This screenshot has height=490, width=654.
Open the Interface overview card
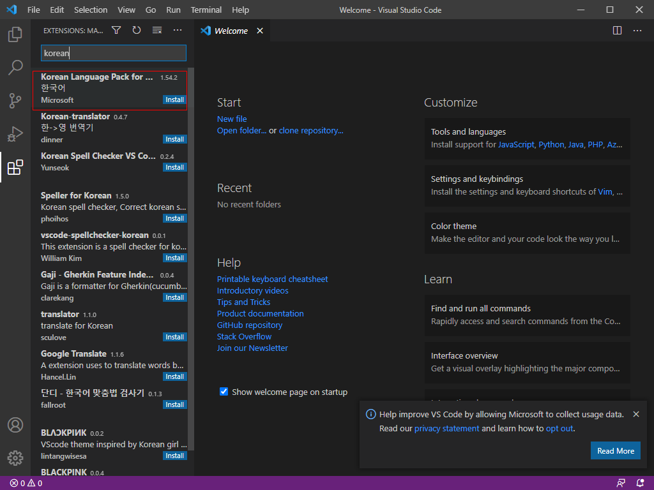point(527,362)
